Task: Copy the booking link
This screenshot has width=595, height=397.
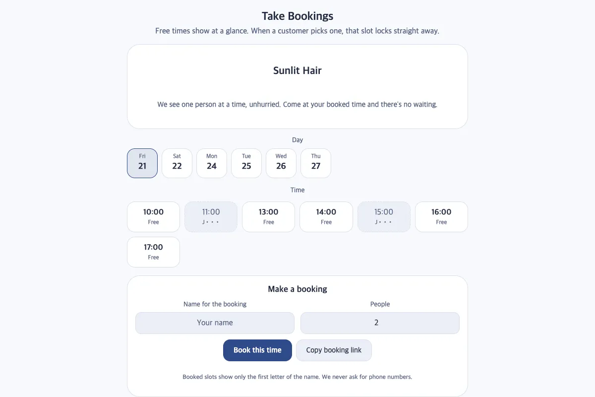Action: 334,350
